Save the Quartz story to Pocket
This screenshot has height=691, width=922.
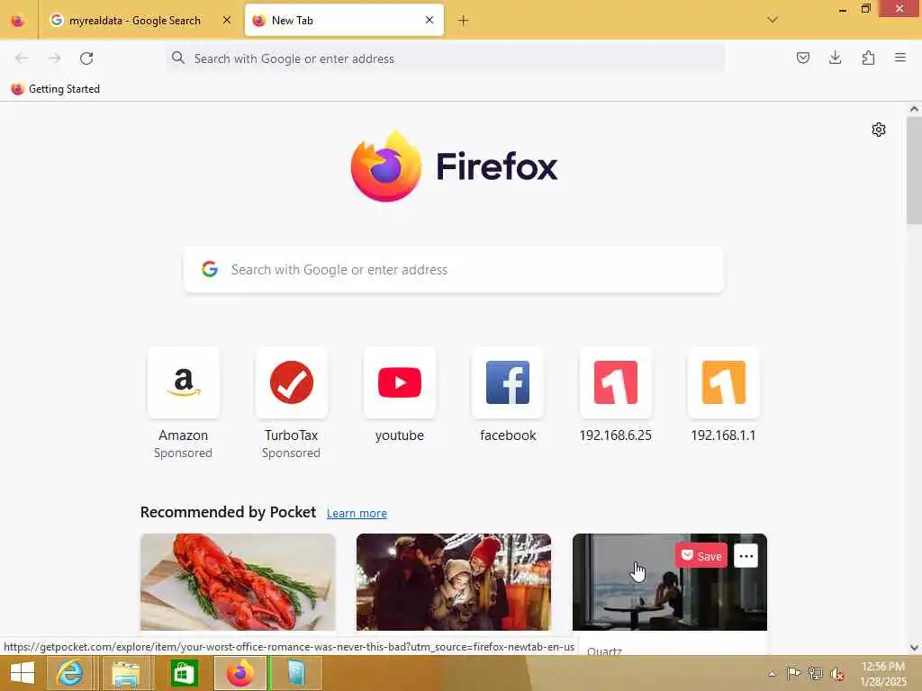point(701,556)
